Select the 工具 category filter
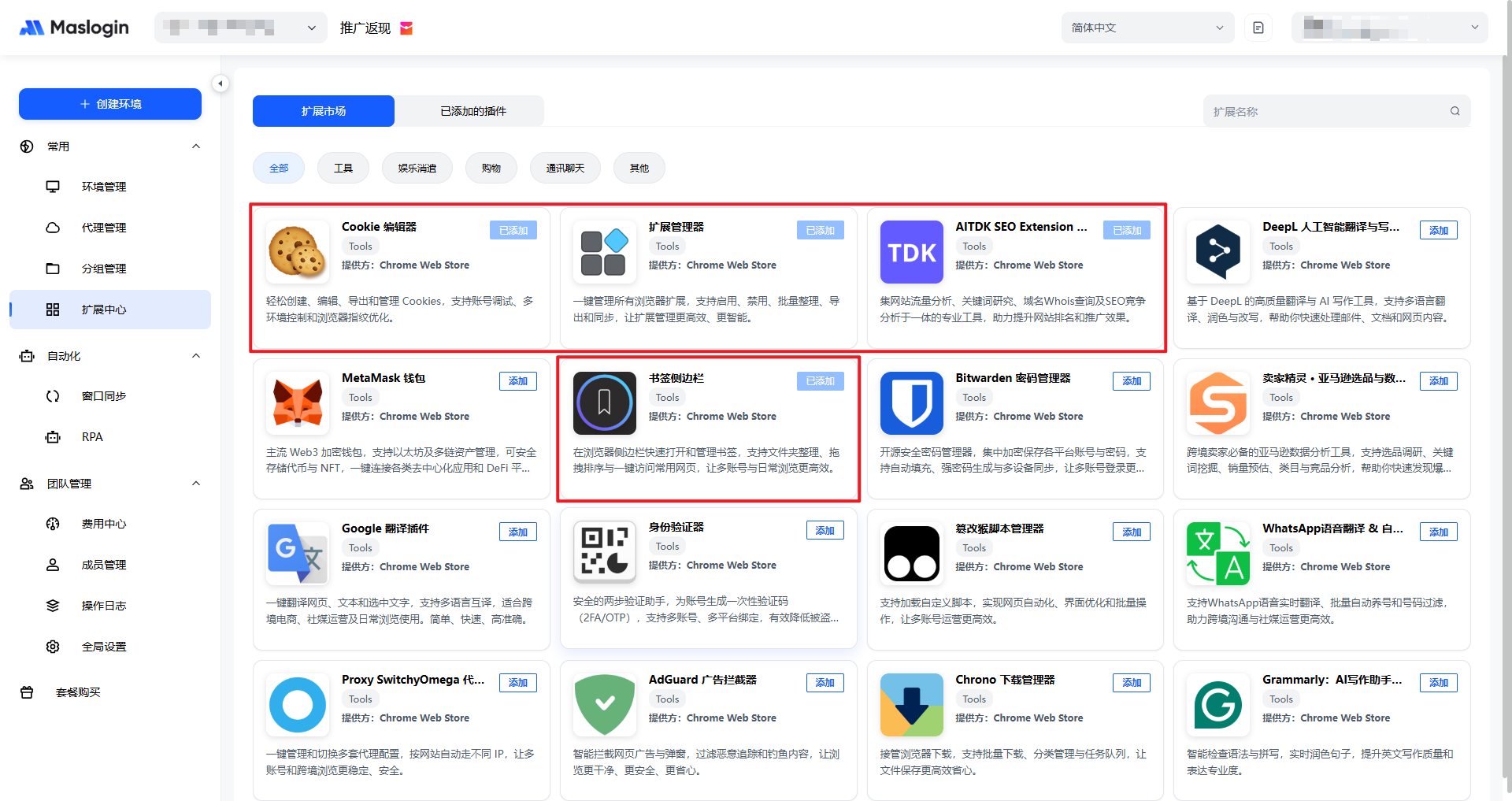 [343, 168]
